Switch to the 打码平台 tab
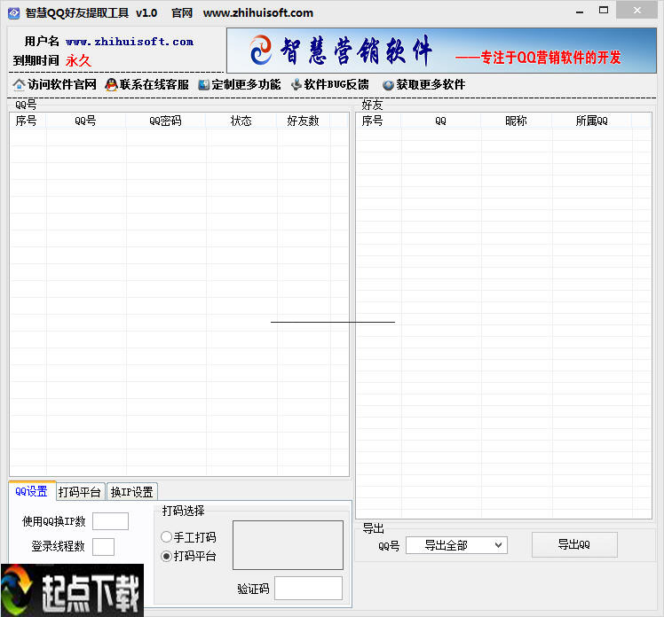This screenshot has width=664, height=617. tap(80, 492)
